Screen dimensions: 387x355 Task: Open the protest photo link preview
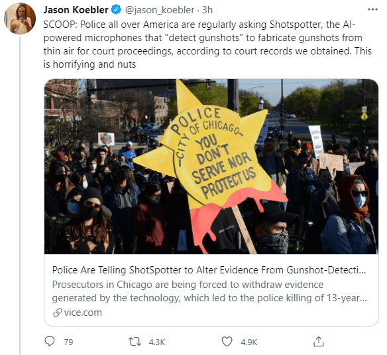211,167
